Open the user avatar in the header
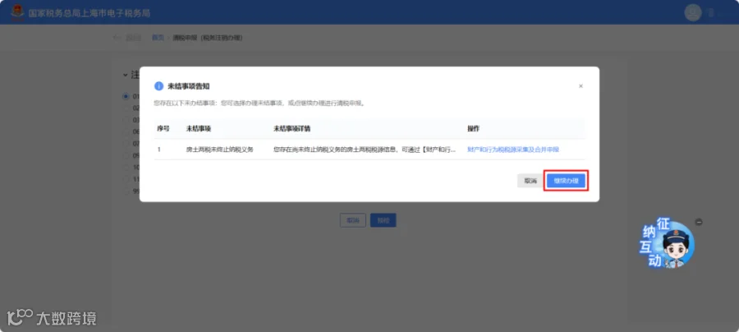The image size is (739, 332). (x=693, y=12)
